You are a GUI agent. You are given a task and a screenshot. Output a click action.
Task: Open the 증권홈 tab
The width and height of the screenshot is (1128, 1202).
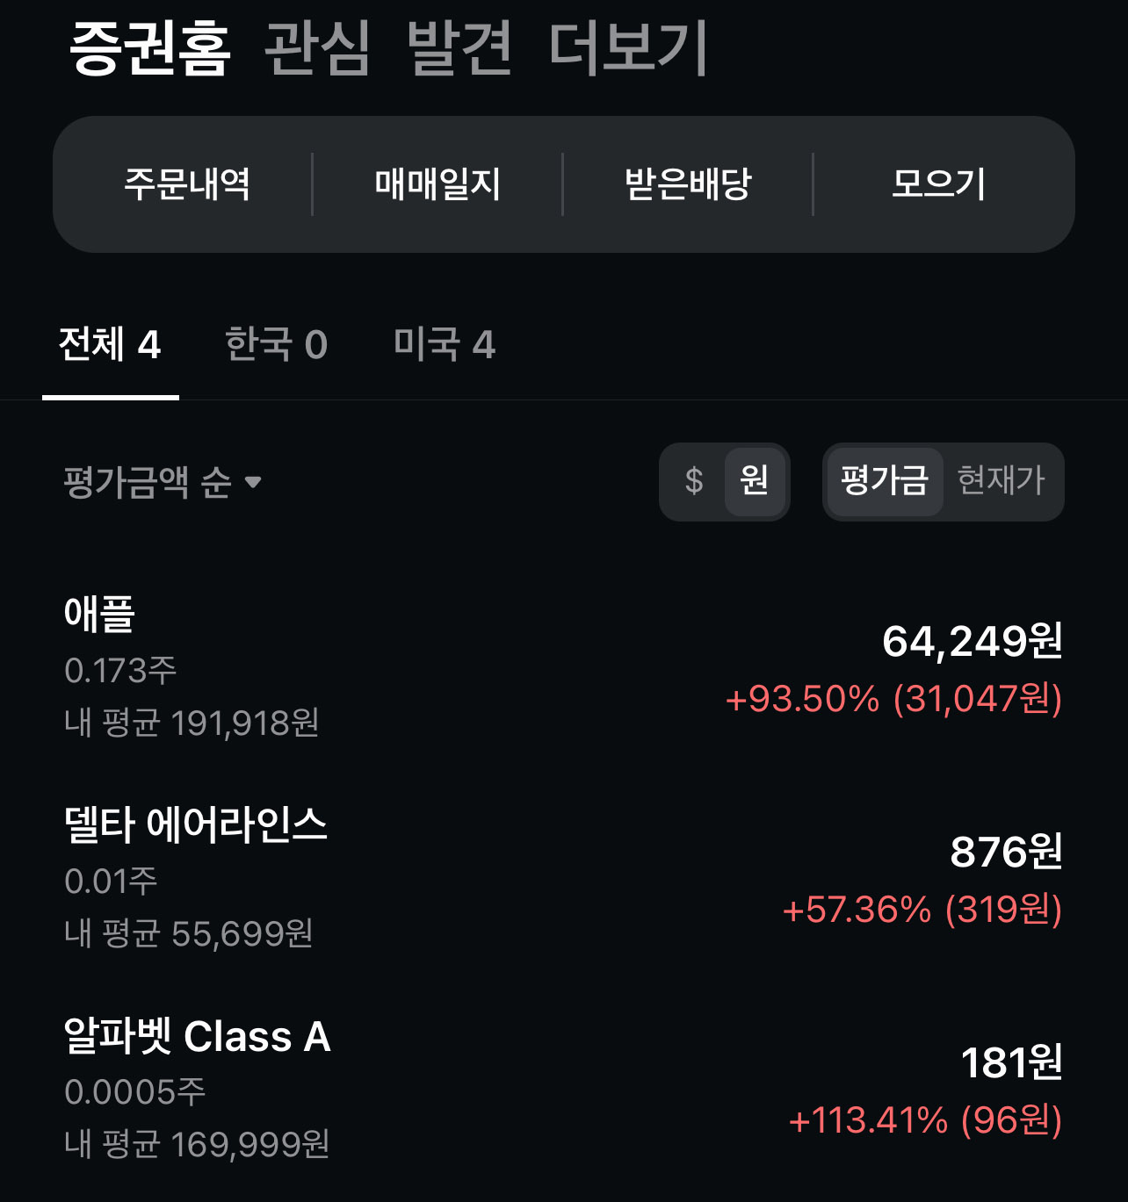[149, 49]
